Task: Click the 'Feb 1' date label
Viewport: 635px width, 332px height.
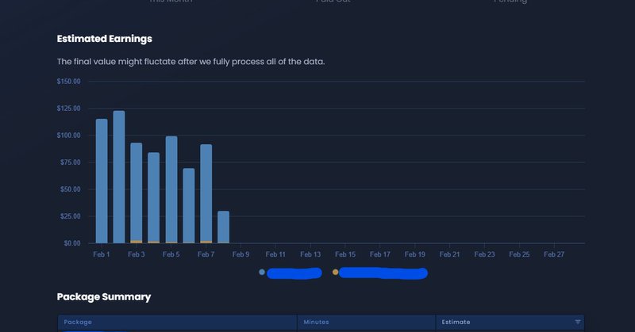Action: pos(102,254)
